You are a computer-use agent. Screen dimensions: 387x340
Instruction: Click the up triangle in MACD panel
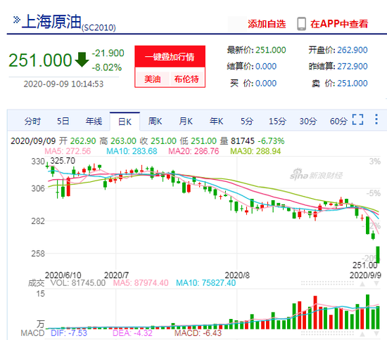pyautogui.click(x=362, y=334)
